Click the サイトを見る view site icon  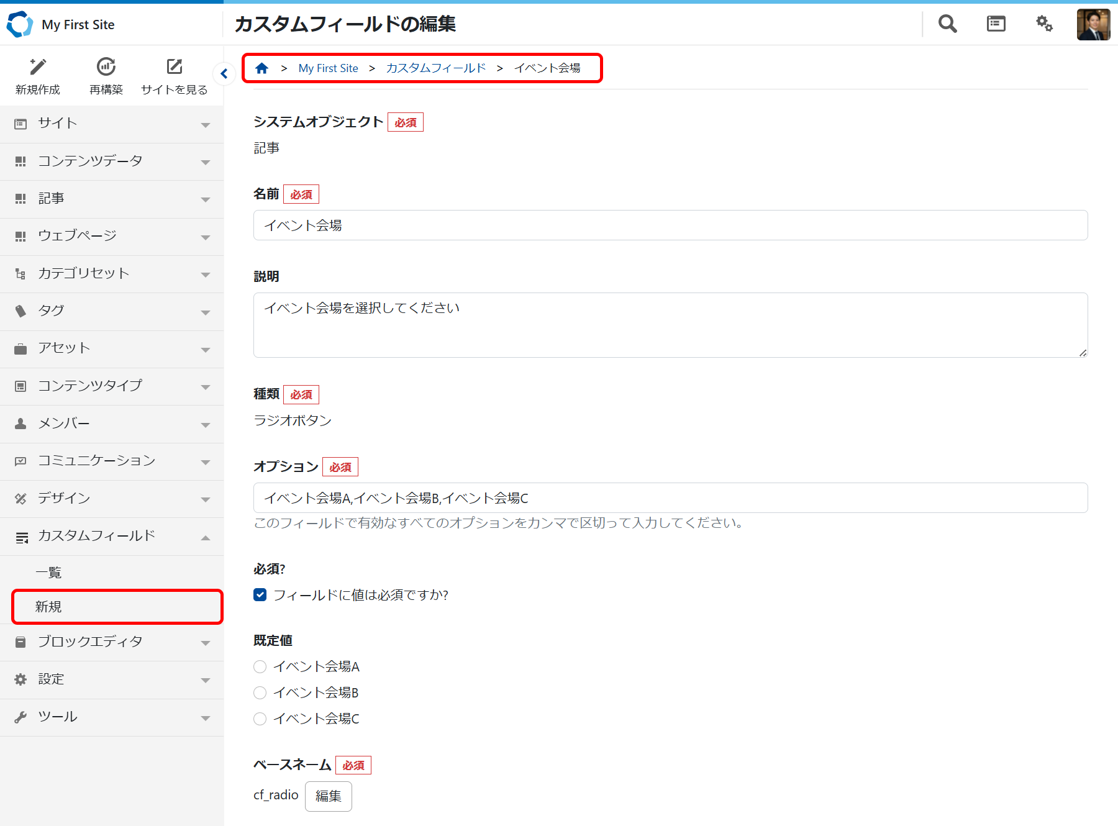click(x=175, y=67)
